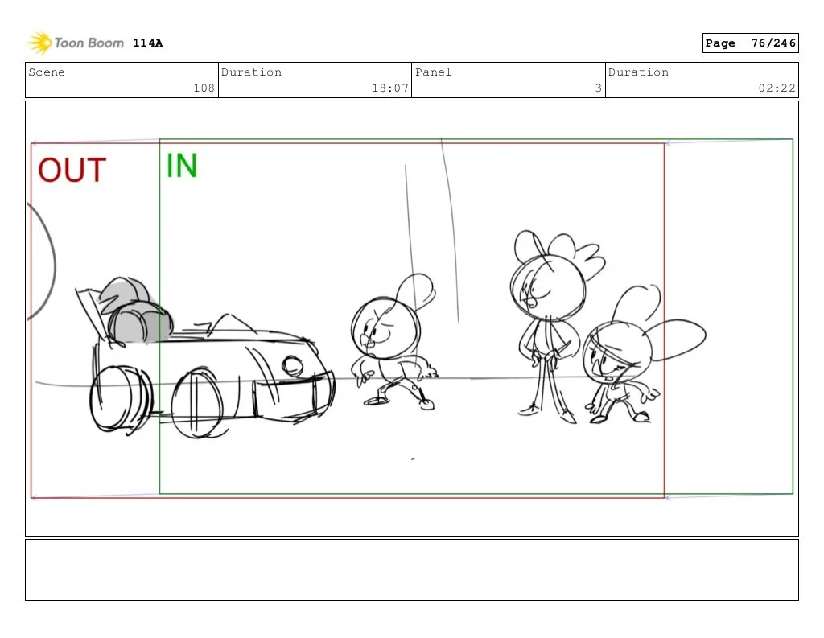Screen dimensions: 824x638
Task: Click the Toon Boom sun logo
Action: pos(39,43)
